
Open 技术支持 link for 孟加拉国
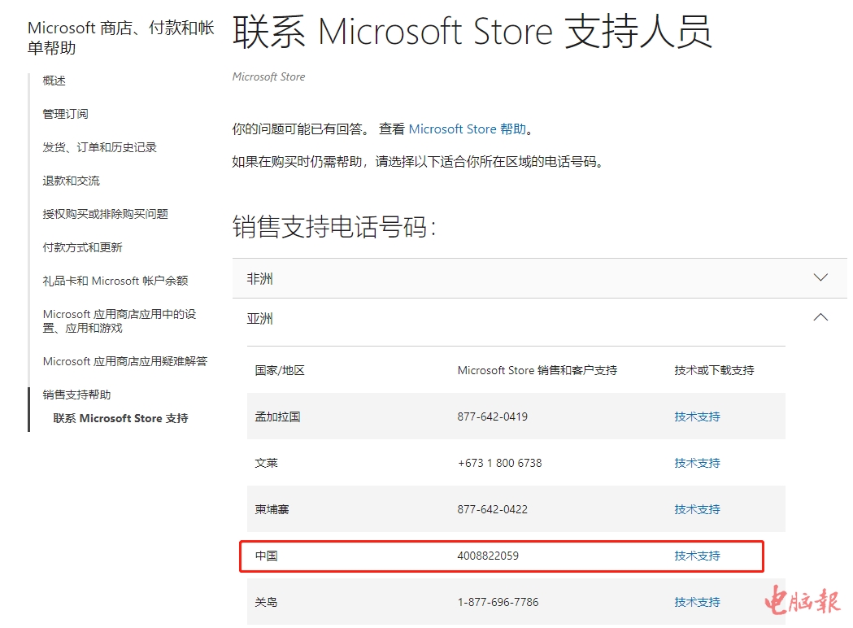click(697, 416)
